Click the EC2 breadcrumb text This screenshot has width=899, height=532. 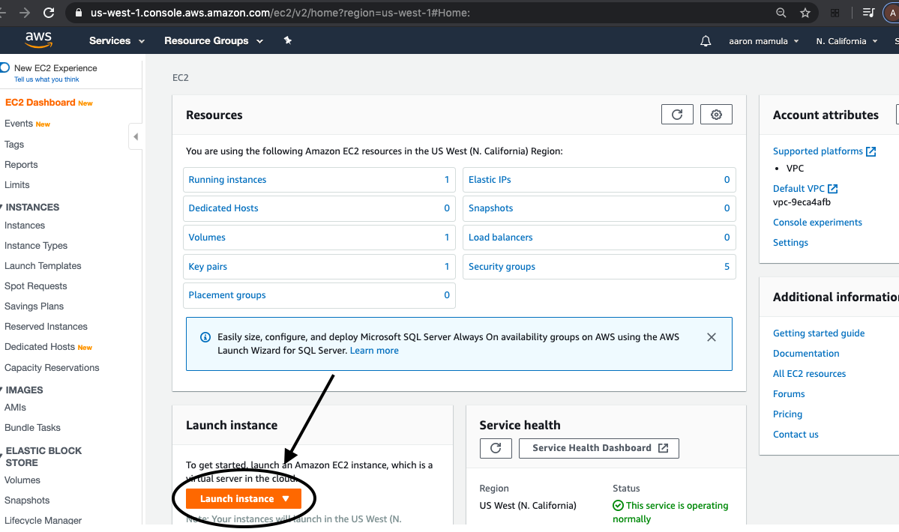[x=181, y=78]
